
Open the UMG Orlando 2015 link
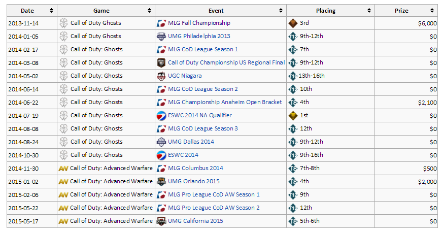(194, 181)
